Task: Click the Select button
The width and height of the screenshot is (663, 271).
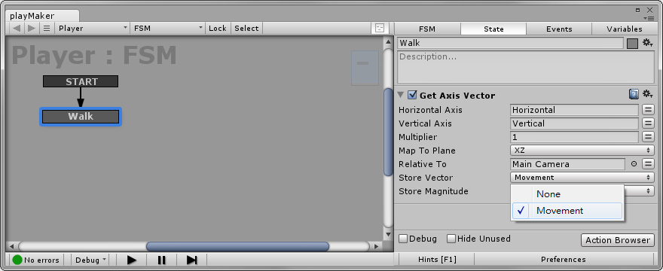Action: pos(246,29)
